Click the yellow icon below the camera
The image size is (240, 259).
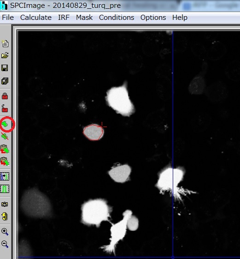[5, 217]
